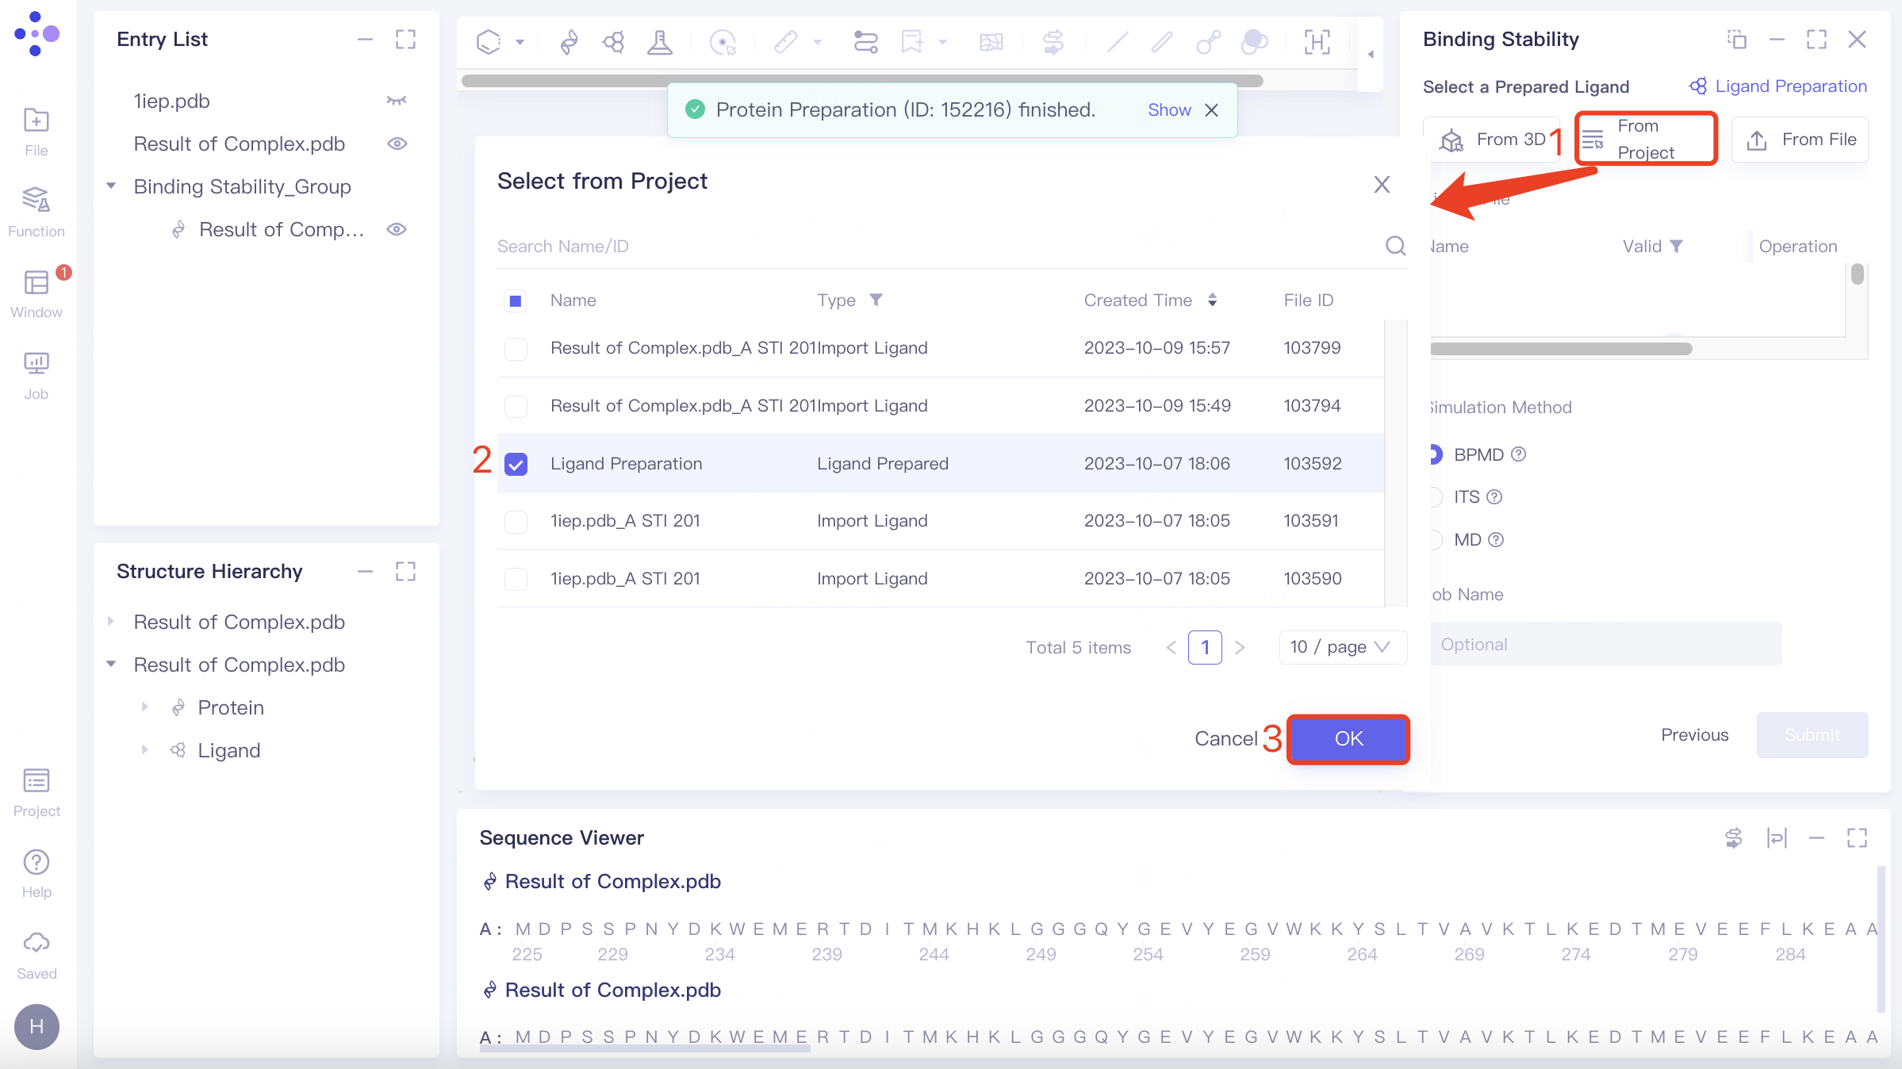
Task: Select the ITS simulation method radio
Action: pyautogui.click(x=1436, y=497)
